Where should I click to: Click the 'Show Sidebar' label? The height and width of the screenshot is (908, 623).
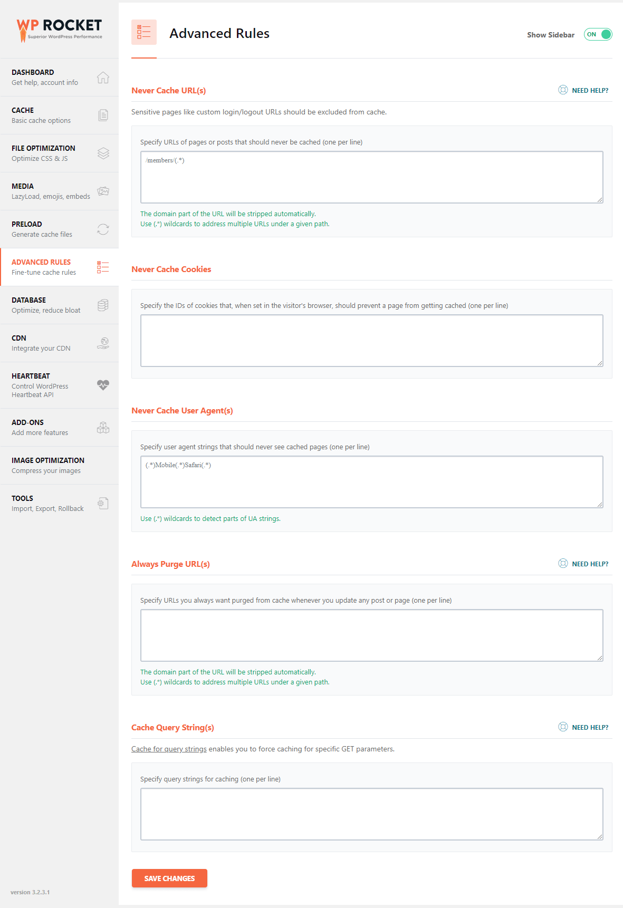point(551,35)
